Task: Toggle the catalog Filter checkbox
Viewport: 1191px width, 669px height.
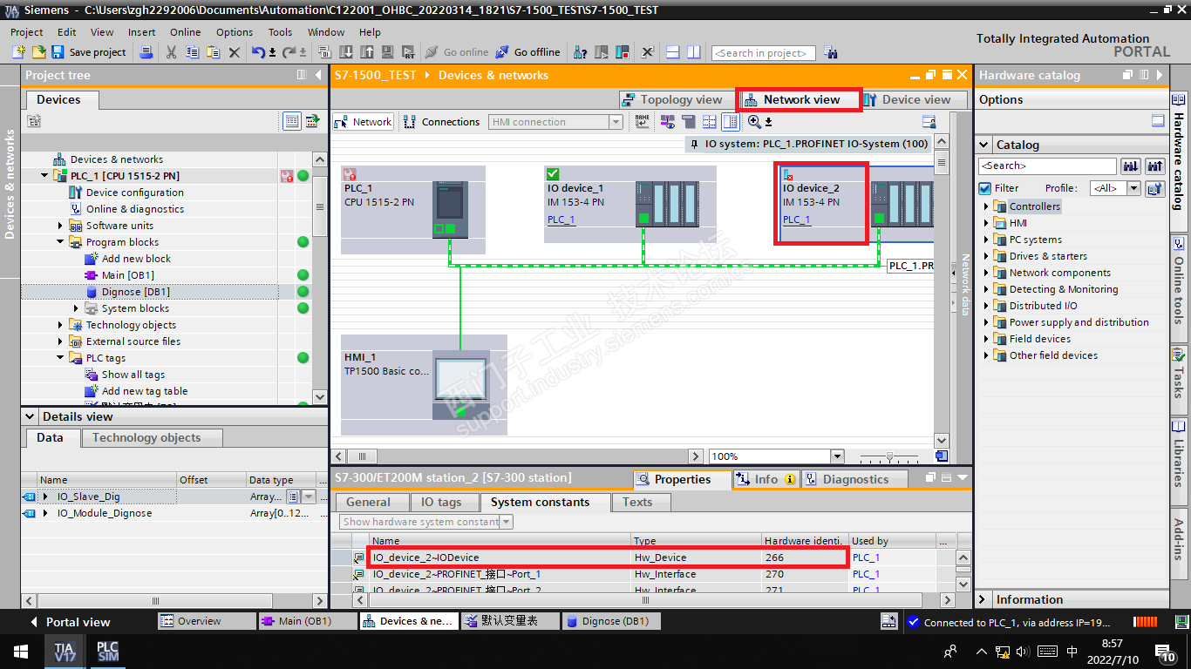Action: pos(985,188)
